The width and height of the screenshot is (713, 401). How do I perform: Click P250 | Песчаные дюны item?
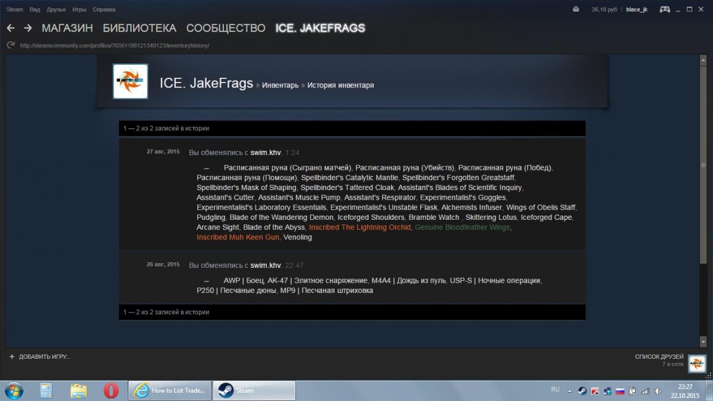point(236,291)
